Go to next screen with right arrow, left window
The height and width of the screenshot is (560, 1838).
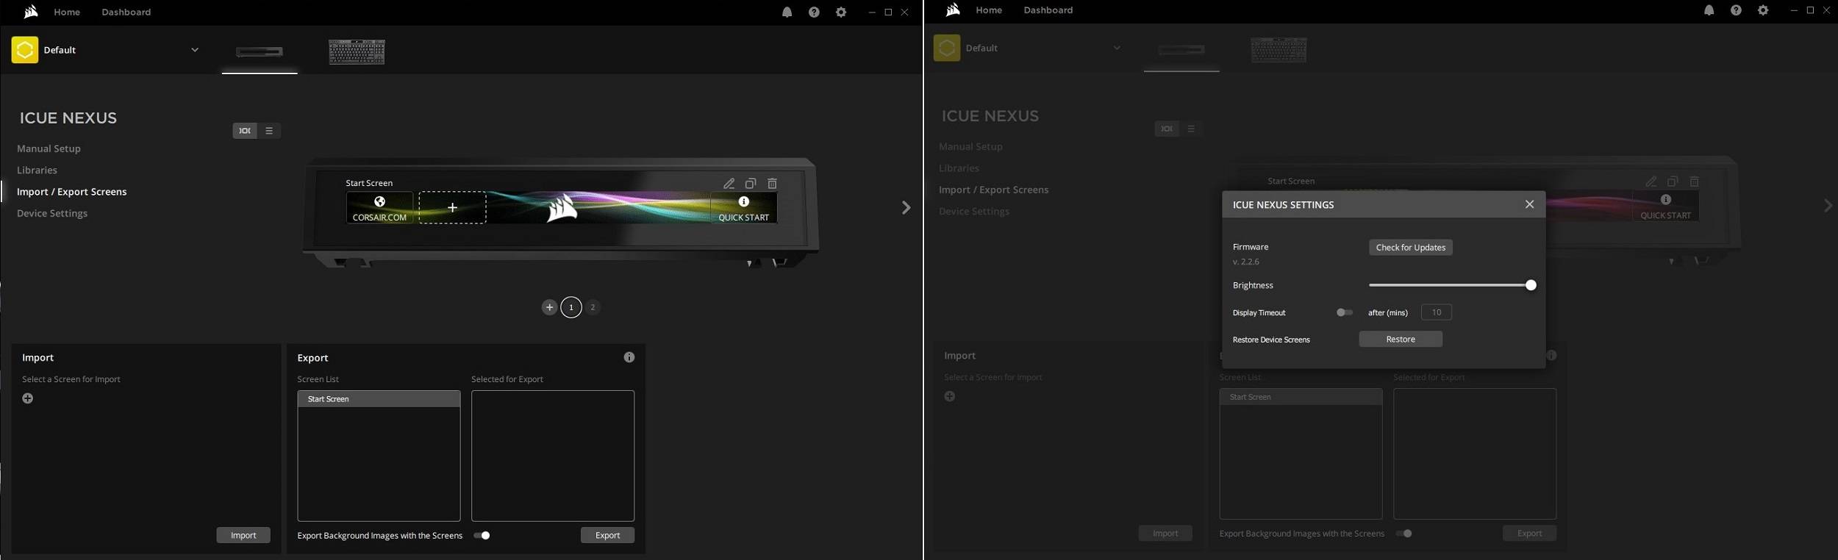pyautogui.click(x=906, y=208)
